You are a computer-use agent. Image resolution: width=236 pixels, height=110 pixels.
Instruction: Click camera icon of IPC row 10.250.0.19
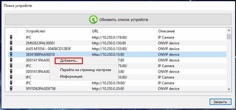point(11,83)
